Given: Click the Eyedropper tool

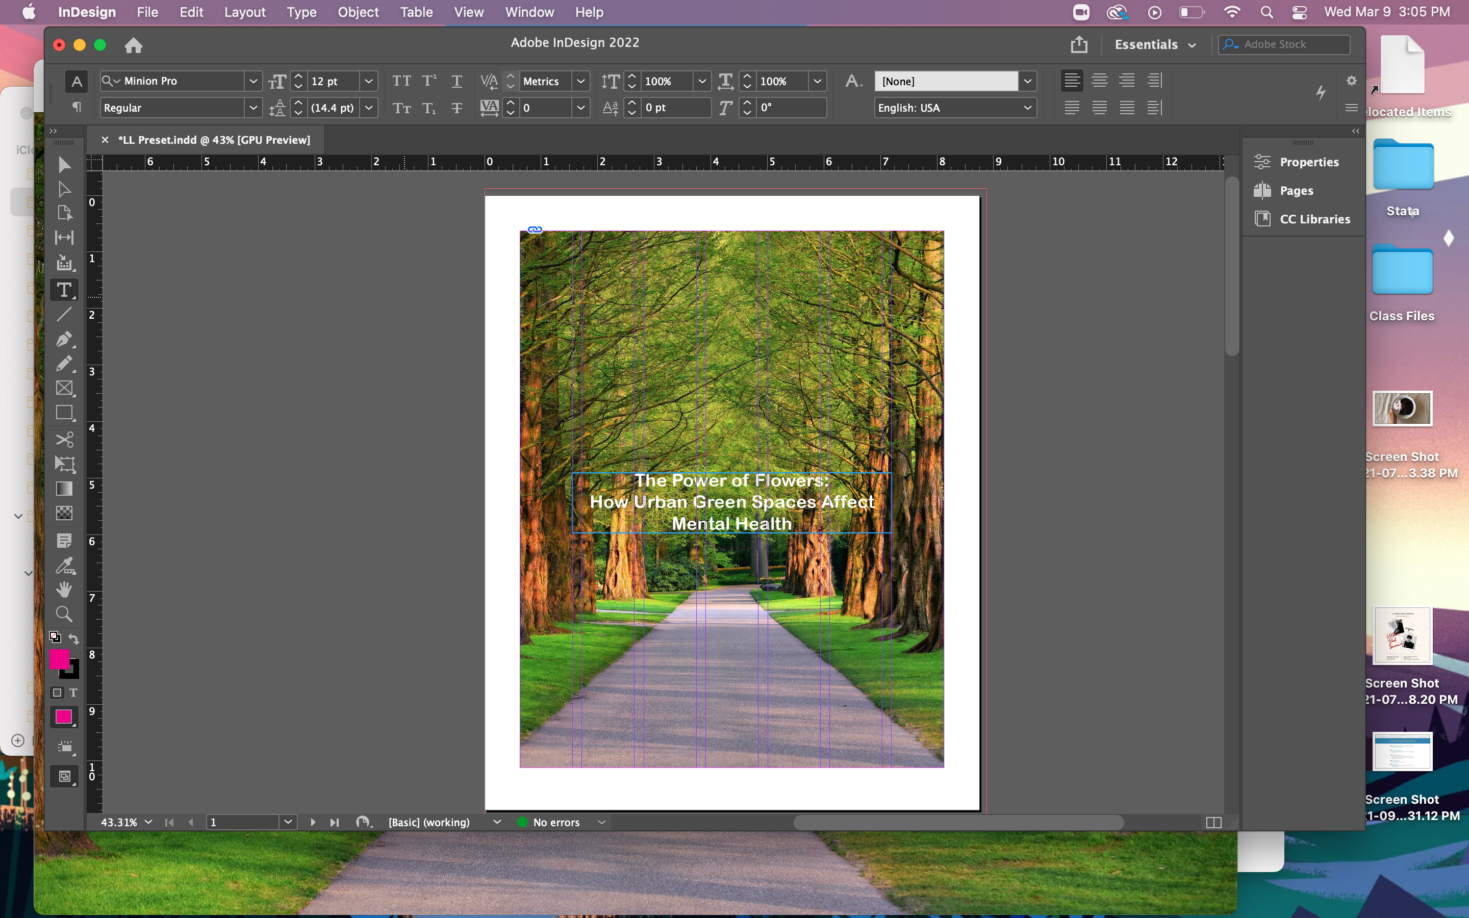Looking at the screenshot, I should [64, 565].
